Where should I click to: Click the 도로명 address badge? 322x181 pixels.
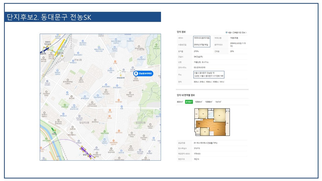click(x=196, y=76)
